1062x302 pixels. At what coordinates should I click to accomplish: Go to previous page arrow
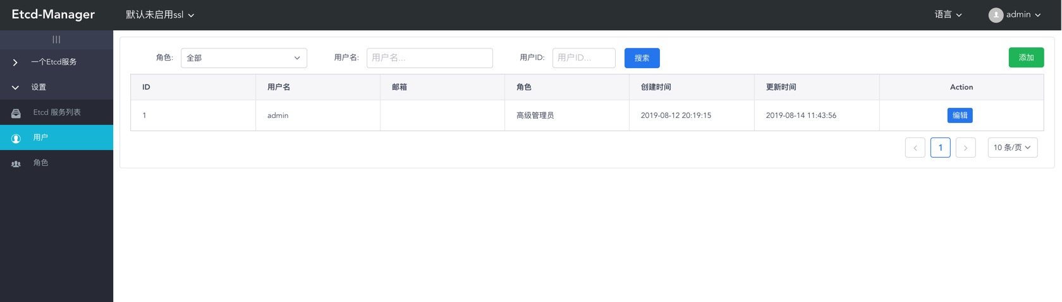click(915, 148)
